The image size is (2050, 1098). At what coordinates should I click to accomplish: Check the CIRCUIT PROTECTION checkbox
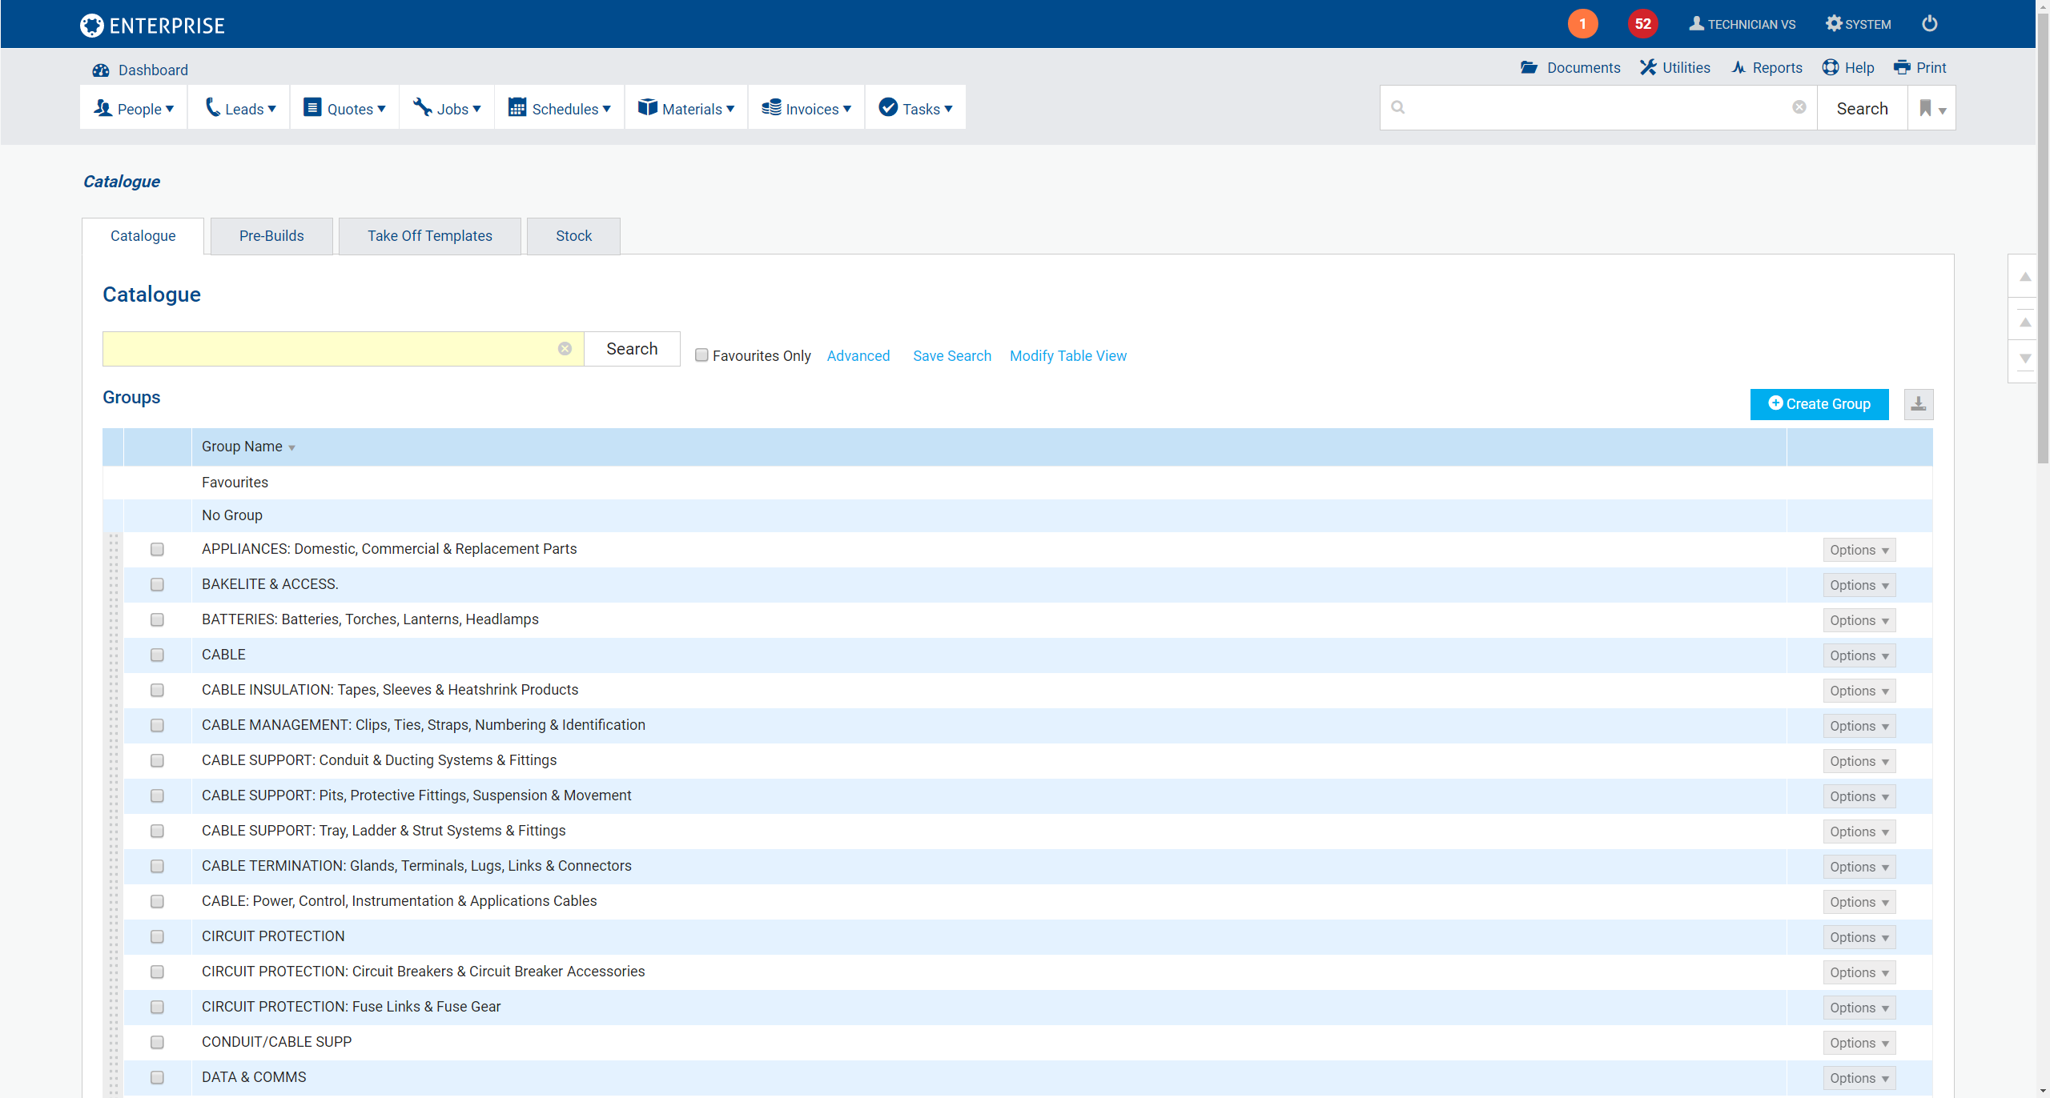pos(156,936)
